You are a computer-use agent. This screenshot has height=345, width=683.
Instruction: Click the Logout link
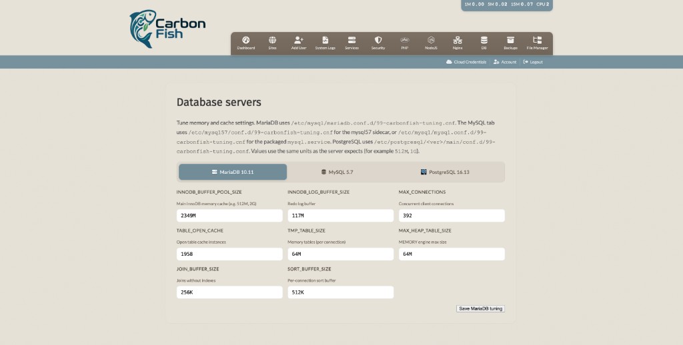(x=533, y=62)
